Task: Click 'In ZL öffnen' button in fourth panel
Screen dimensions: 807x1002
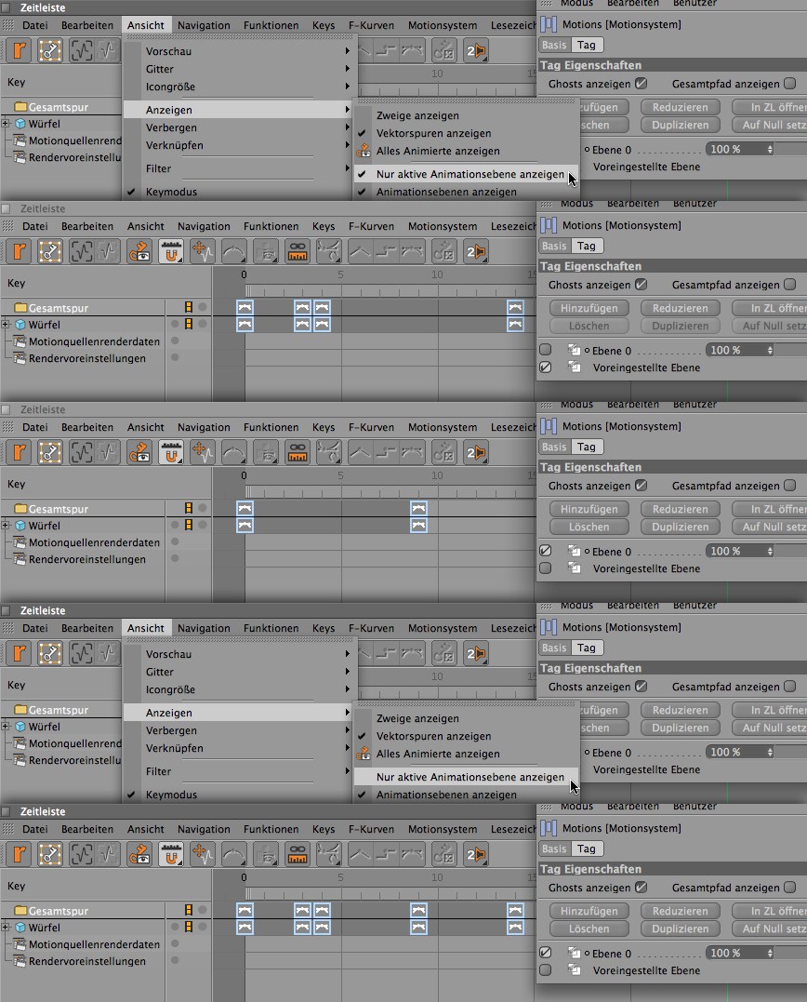Action: tap(770, 710)
